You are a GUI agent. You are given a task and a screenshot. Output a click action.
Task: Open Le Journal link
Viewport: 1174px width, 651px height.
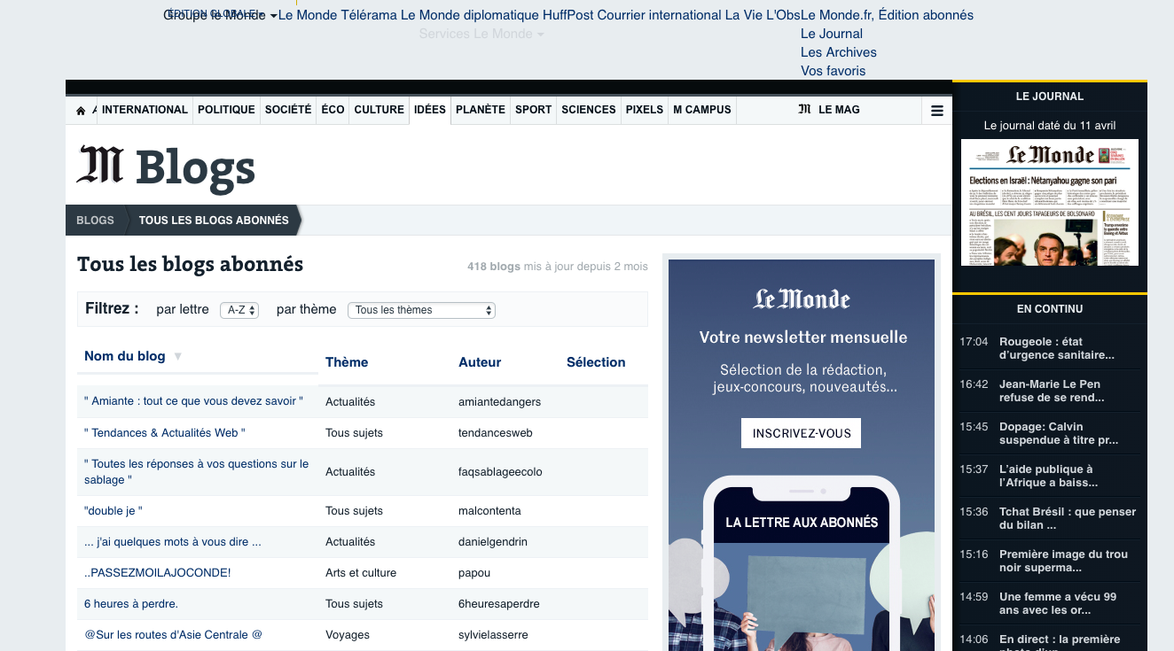click(832, 34)
